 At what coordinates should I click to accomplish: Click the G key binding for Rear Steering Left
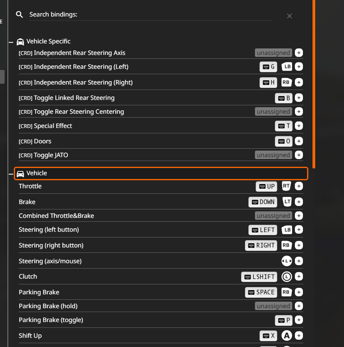[x=268, y=67]
